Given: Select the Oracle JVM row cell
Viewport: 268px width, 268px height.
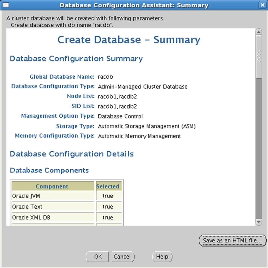Looking at the screenshot, I should tap(53, 196).
